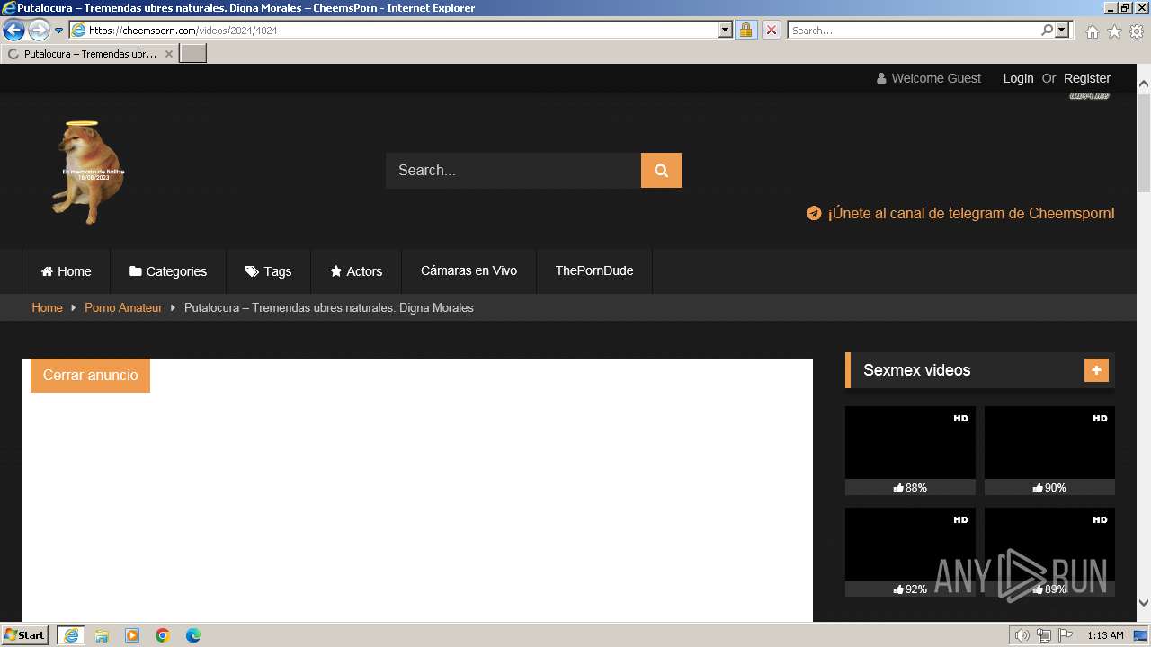Expand the address bar autocomplete dropdown
Viewport: 1151px width, 647px height.
pyautogui.click(x=726, y=30)
